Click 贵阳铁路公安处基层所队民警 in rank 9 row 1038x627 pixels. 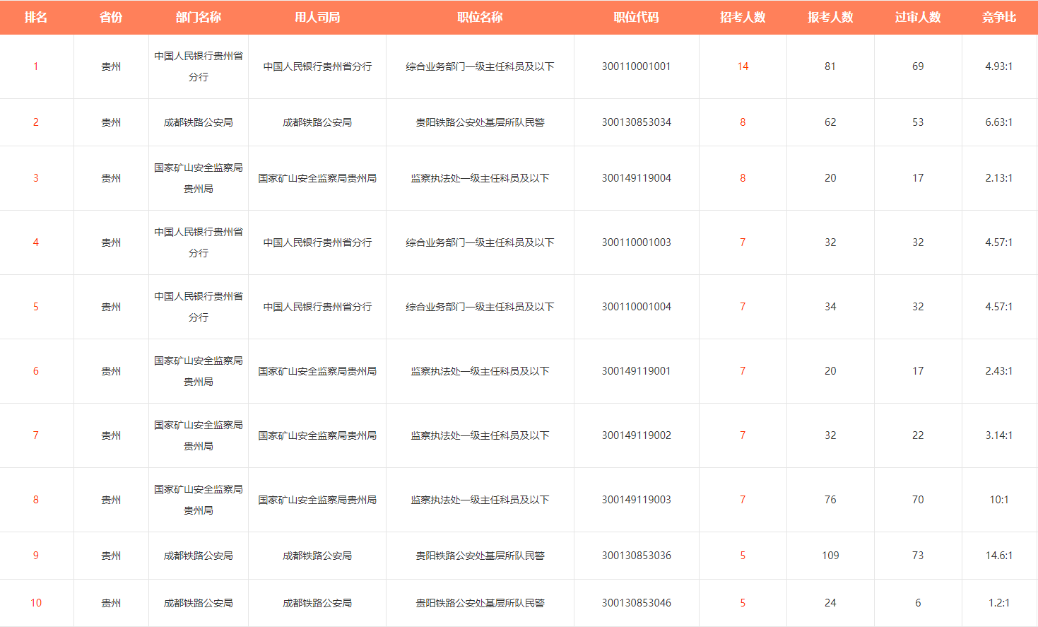click(x=480, y=556)
